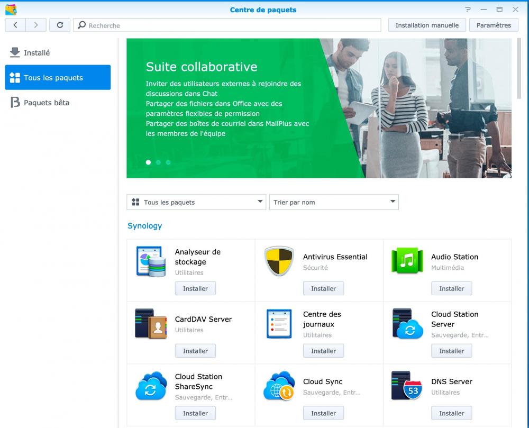Open the Paramètres button

494,25
